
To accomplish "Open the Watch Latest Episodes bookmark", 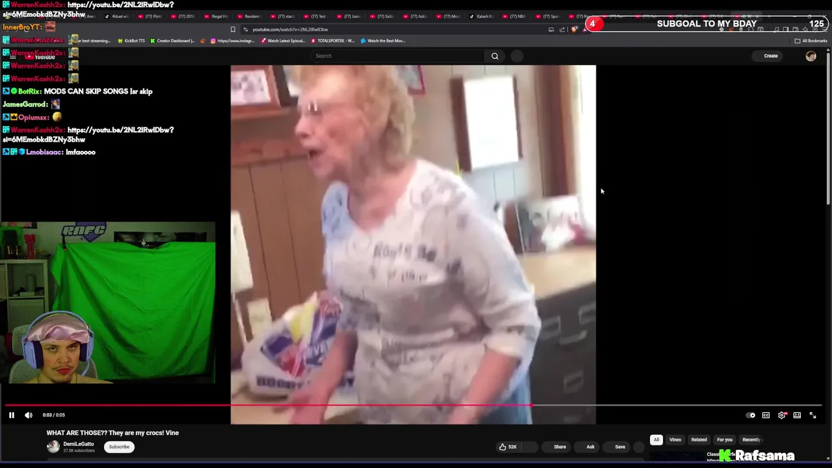I will tap(283, 41).
